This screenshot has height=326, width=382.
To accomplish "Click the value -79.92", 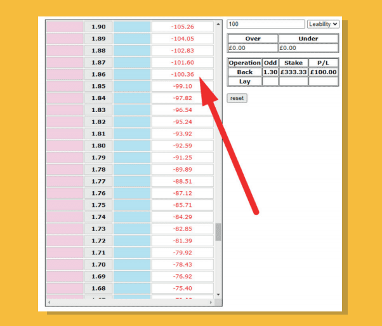I will tap(183, 253).
